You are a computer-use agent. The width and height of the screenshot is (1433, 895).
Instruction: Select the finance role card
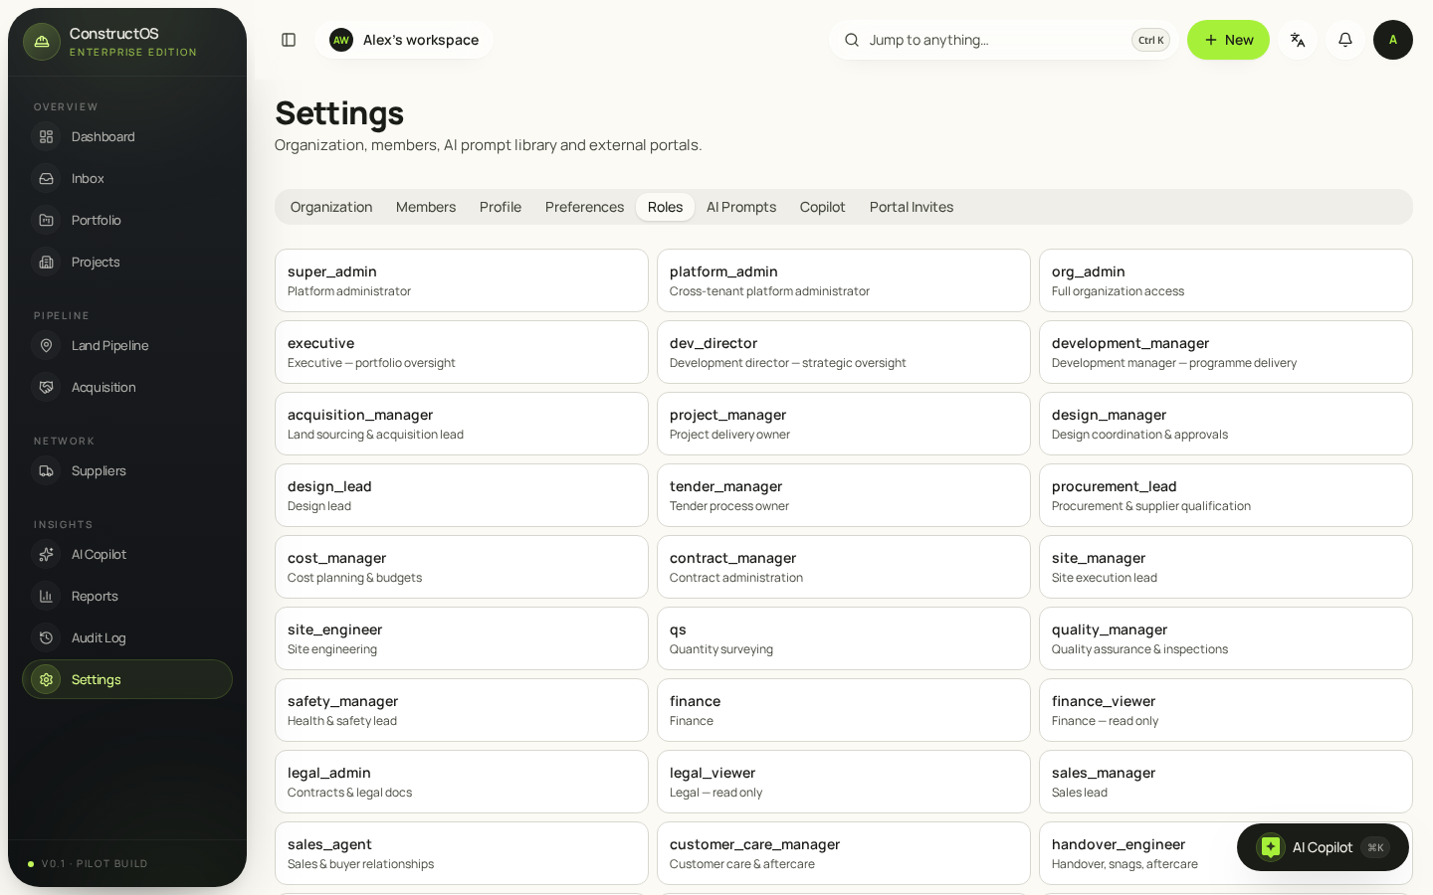[x=844, y=710]
